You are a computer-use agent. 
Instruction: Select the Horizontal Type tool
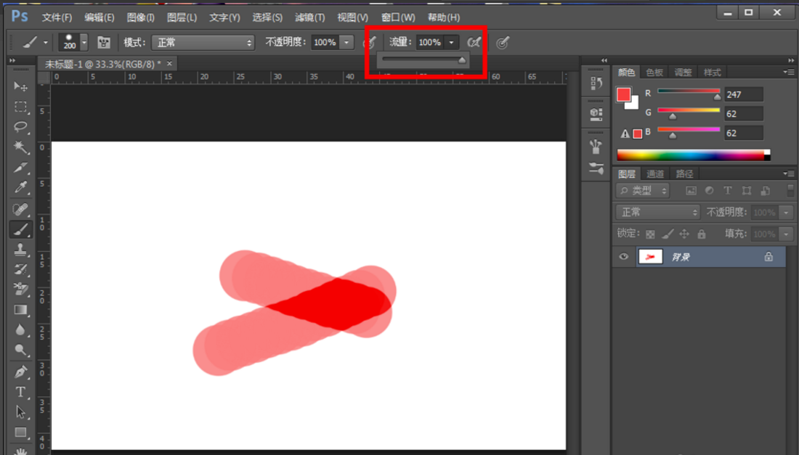click(20, 392)
